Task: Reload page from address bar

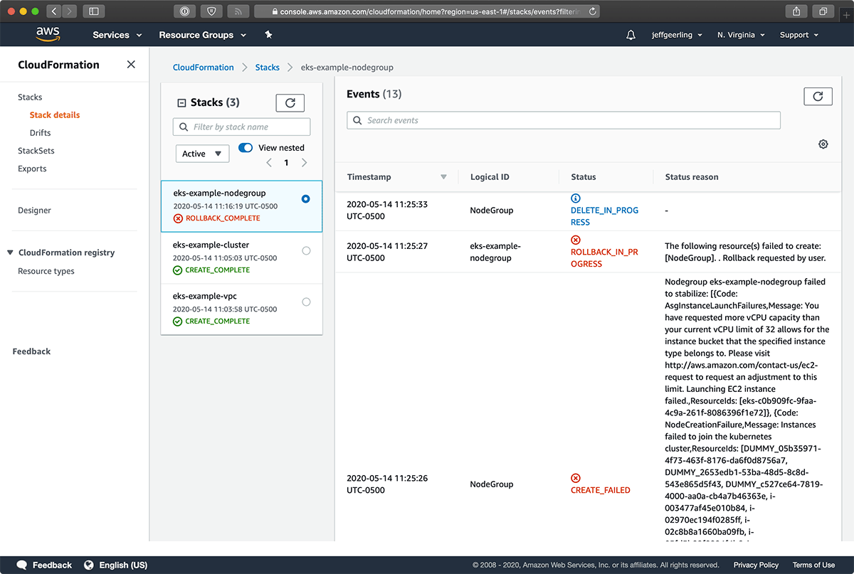Action: 592,11
